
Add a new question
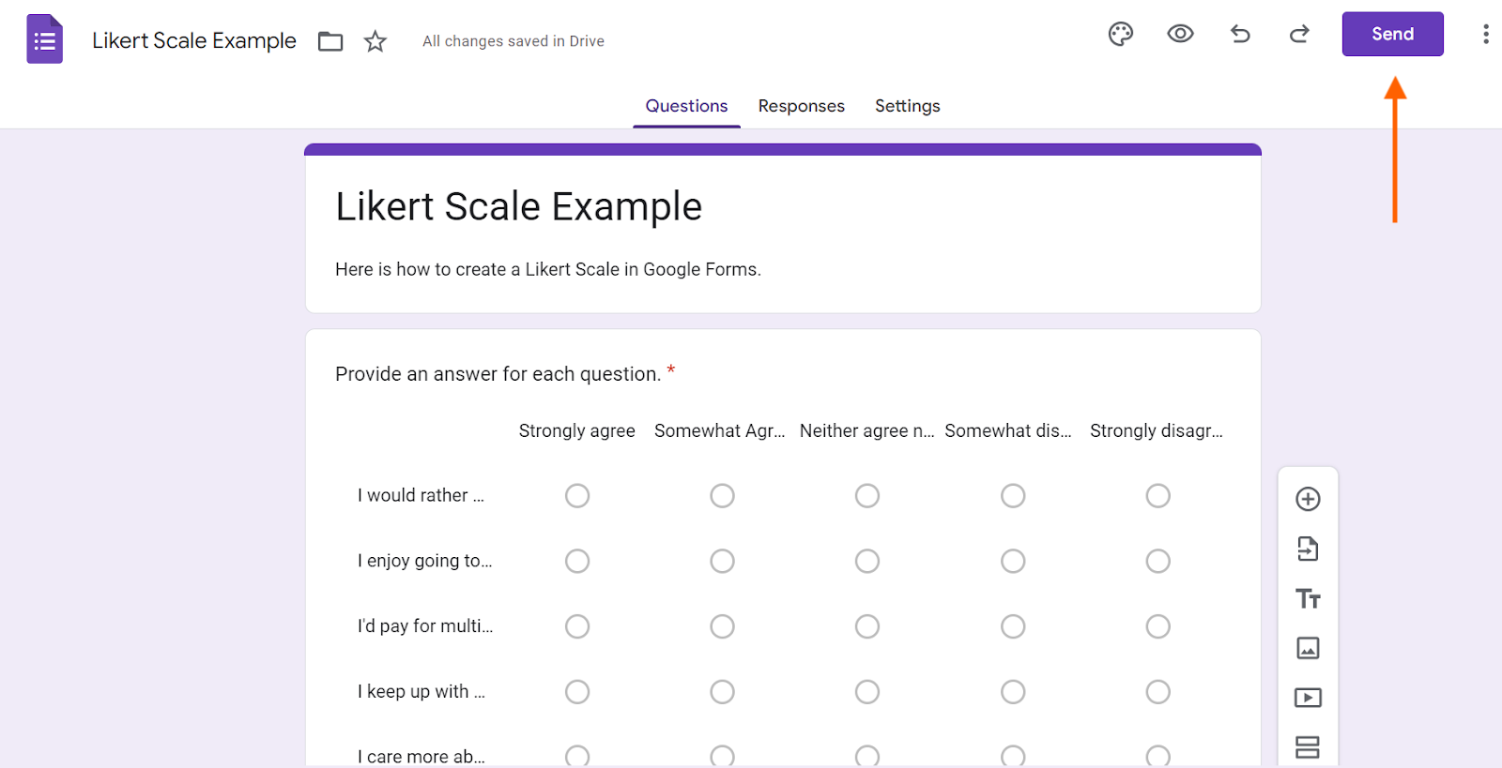point(1308,499)
